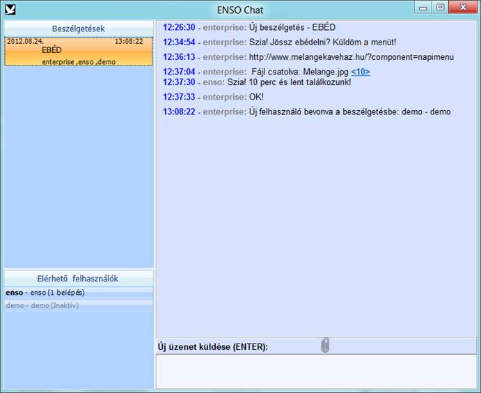Click the paperclip attach file icon
Viewport: 481px width, 393px height.
(x=325, y=345)
